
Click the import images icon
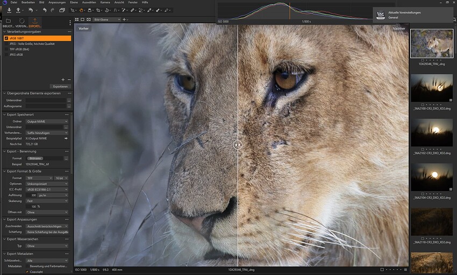(x=9, y=10)
